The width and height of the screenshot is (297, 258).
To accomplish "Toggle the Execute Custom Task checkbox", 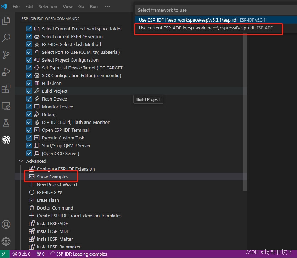I will (x=29, y=138).
